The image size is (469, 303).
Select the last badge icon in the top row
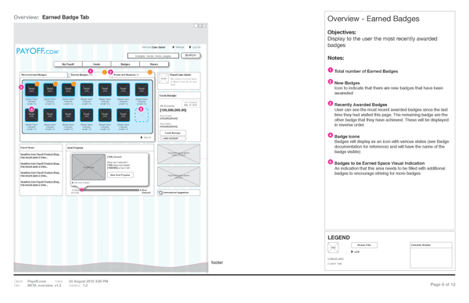pos(141,90)
